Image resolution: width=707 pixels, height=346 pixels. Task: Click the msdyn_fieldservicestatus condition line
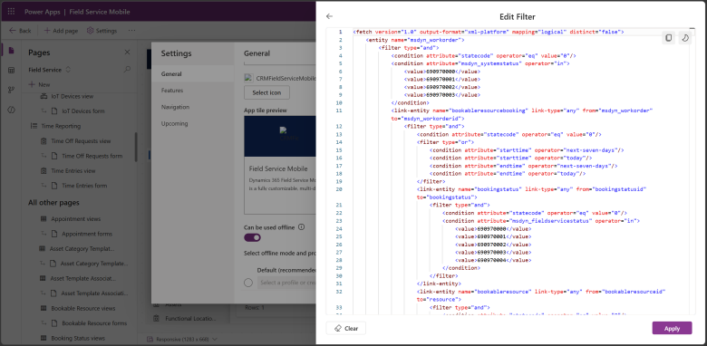point(541,221)
